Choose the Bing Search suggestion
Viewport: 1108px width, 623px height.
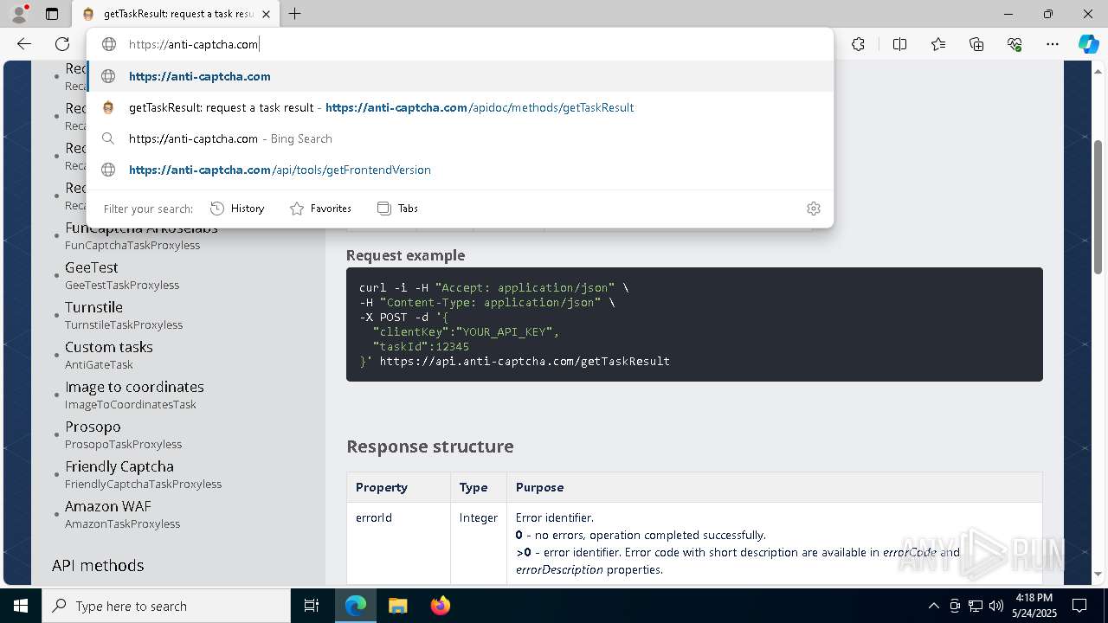tap(460, 138)
